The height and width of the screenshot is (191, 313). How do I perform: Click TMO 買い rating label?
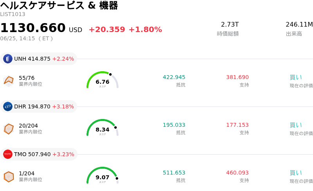[x=296, y=173]
